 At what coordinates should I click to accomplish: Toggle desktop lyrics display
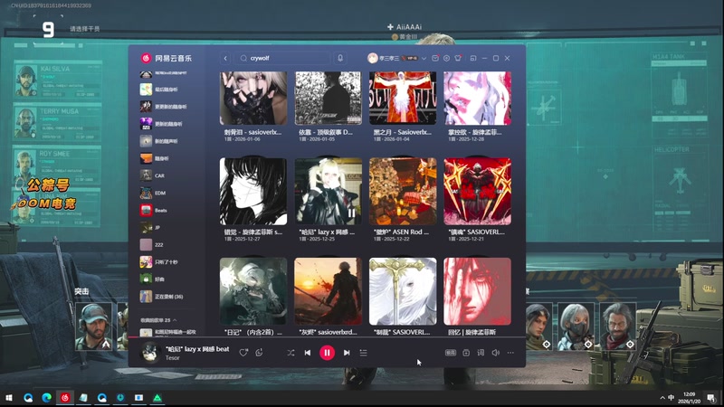pos(481,353)
